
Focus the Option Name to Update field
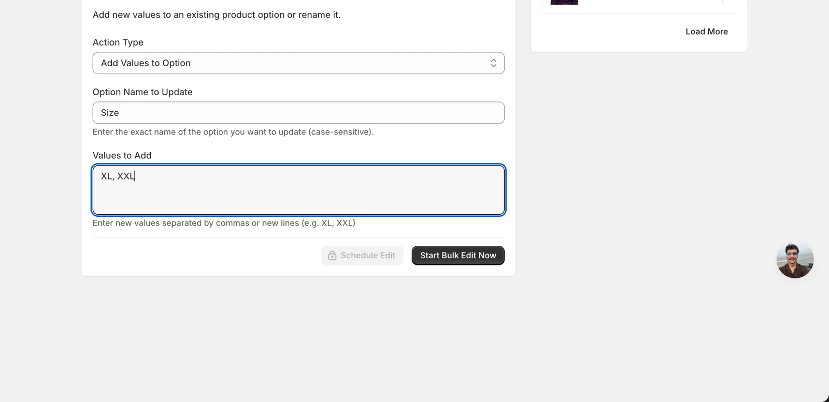(x=298, y=113)
